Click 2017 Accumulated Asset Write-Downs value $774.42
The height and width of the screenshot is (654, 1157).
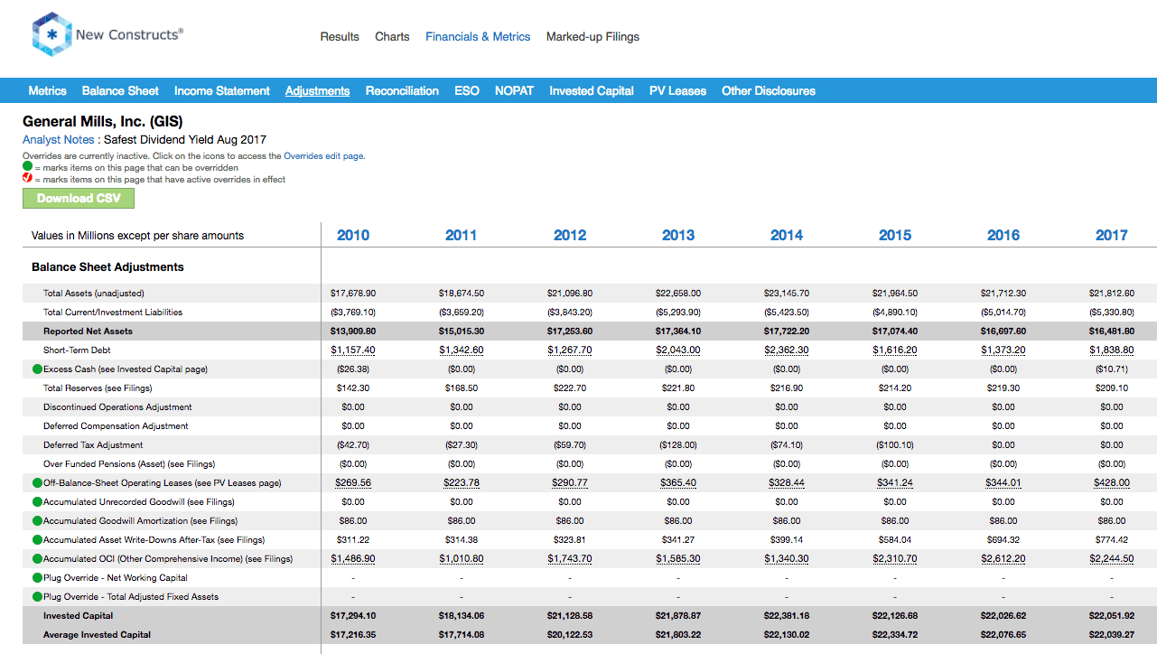coord(1112,540)
